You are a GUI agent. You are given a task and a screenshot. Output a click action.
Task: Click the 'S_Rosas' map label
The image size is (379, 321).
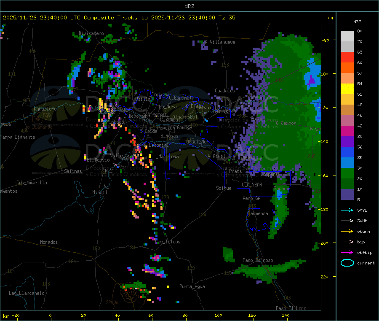pos(169,136)
